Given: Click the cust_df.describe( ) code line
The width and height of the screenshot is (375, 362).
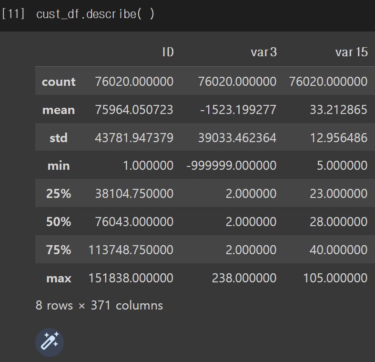Looking at the screenshot, I should (95, 14).
